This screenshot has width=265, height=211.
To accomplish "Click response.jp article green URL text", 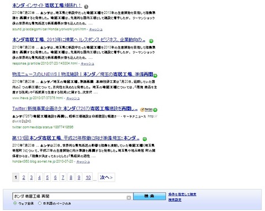I will (45, 63).
